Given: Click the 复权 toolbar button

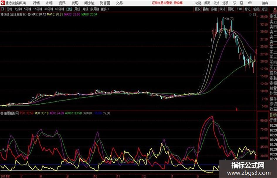Looking at the screenshot, I should click(198, 9).
